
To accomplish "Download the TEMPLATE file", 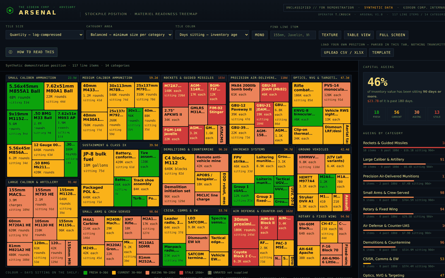I will point(381,52).
